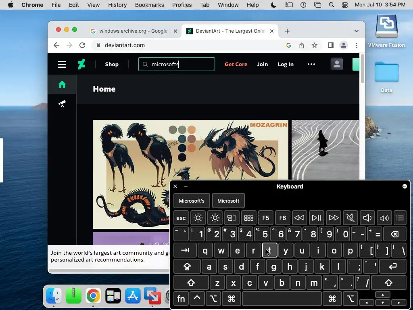
Task: Open the telescope discover sidebar icon
Action: (62, 104)
